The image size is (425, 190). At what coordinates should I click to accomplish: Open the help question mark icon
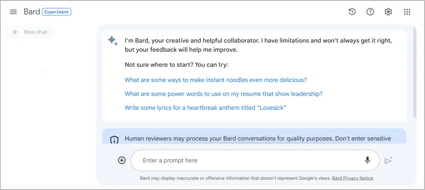pos(370,12)
